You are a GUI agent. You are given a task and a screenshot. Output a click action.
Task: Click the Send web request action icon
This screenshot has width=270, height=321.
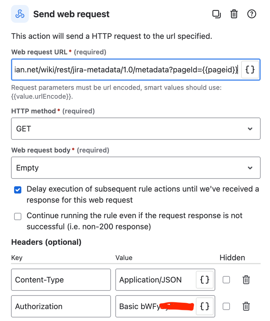[x=20, y=14]
